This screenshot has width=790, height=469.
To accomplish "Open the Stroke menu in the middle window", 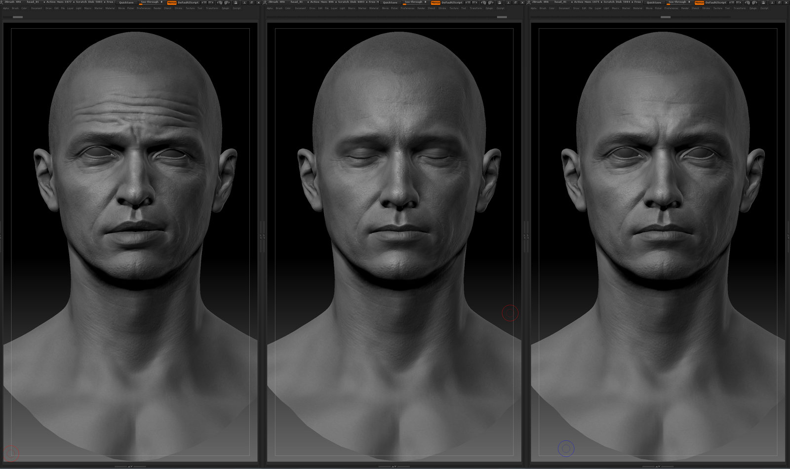I will pos(442,8).
